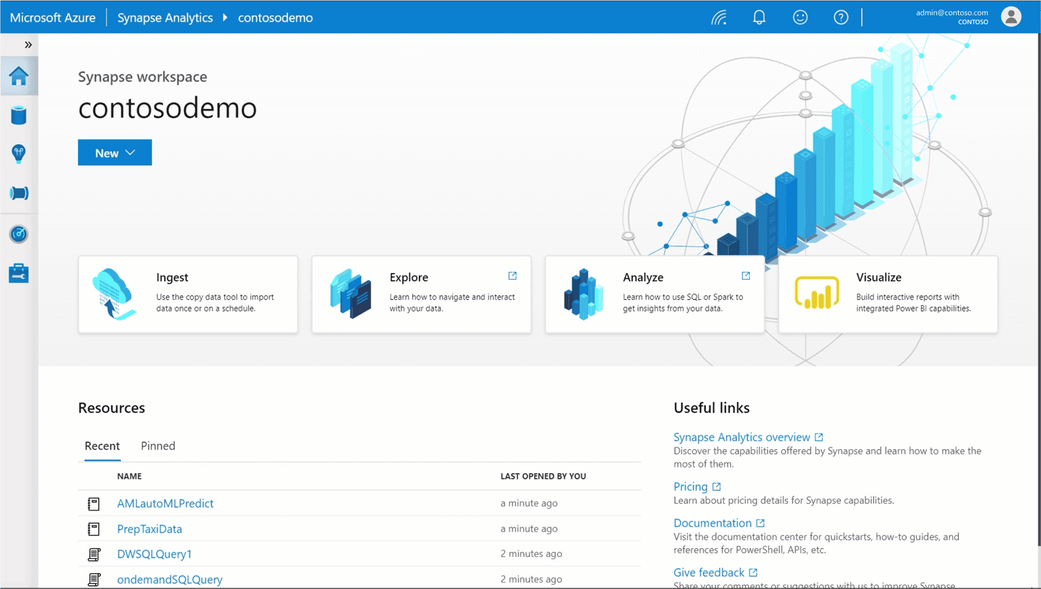This screenshot has height=589, width=1041.
Task: Click the breadcrumb arrow after Synapse Analytics
Action: tap(225, 18)
